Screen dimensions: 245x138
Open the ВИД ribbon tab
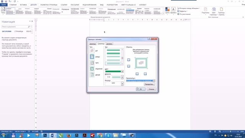tap(102, 5)
